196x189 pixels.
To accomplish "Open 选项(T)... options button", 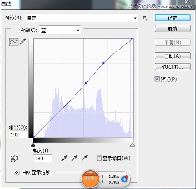I will (173, 67).
